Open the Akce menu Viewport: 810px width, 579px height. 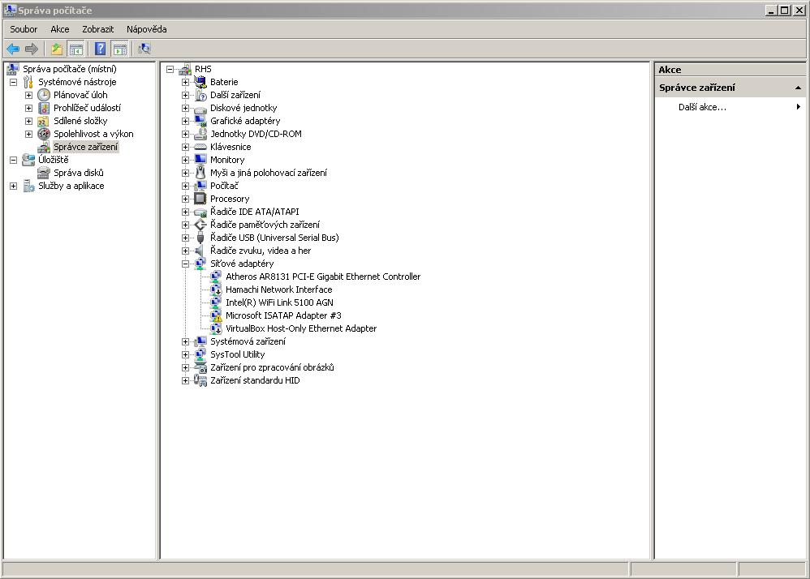pyautogui.click(x=60, y=29)
